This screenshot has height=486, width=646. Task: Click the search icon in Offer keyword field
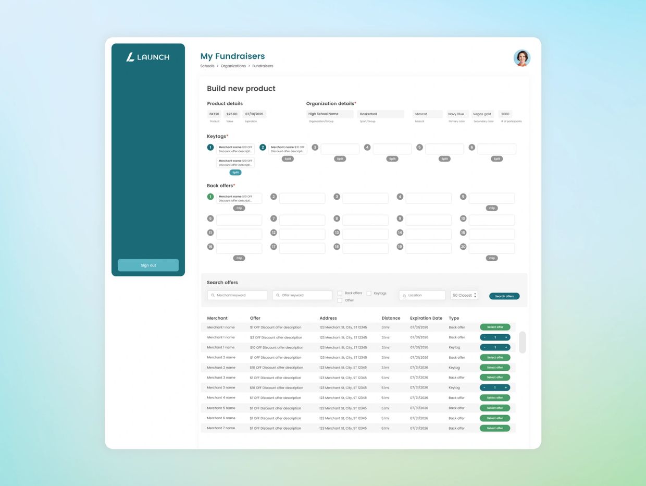(x=278, y=295)
